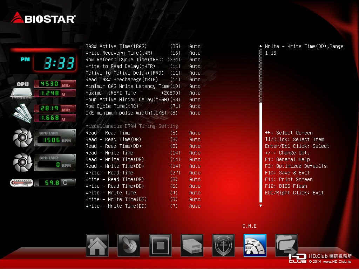Select the Read - Write Time(DD) row
Viewport: 359px width, 269px height.
tap(143, 166)
